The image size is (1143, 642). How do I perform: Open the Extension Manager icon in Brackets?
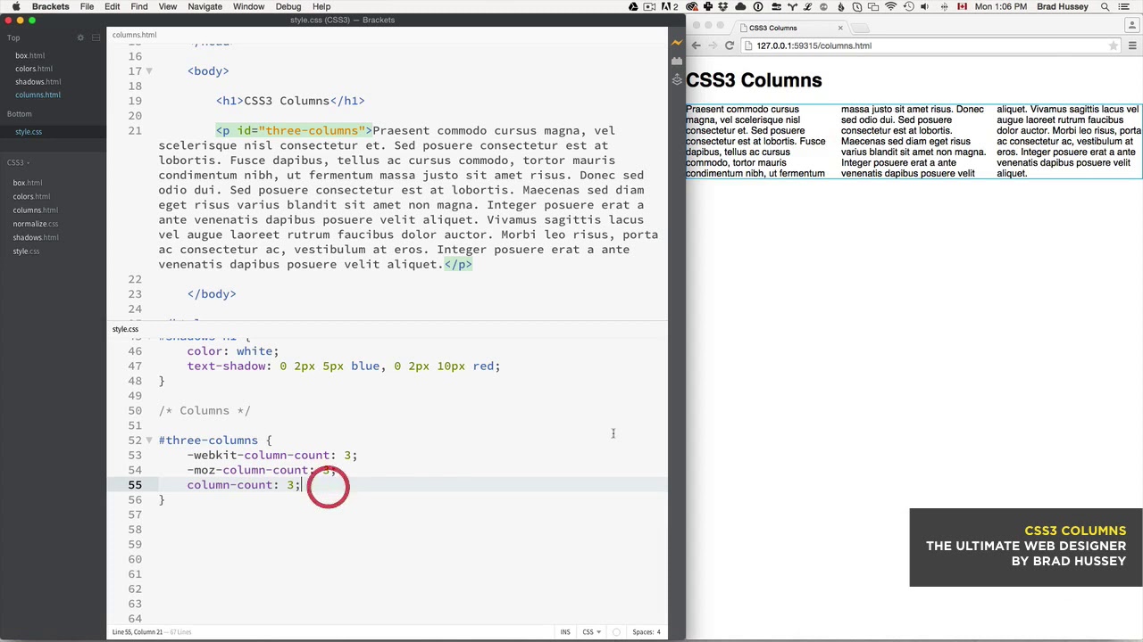click(x=677, y=61)
